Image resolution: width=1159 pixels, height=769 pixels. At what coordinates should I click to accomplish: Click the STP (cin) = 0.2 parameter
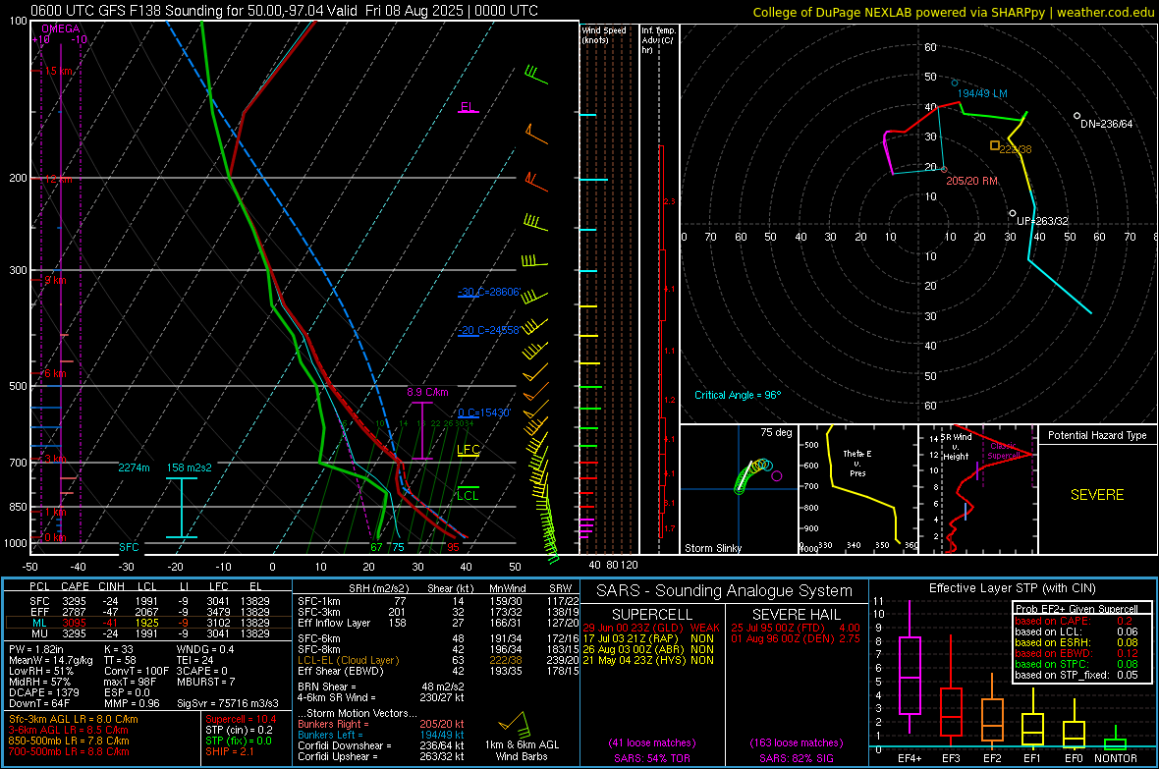(239, 730)
